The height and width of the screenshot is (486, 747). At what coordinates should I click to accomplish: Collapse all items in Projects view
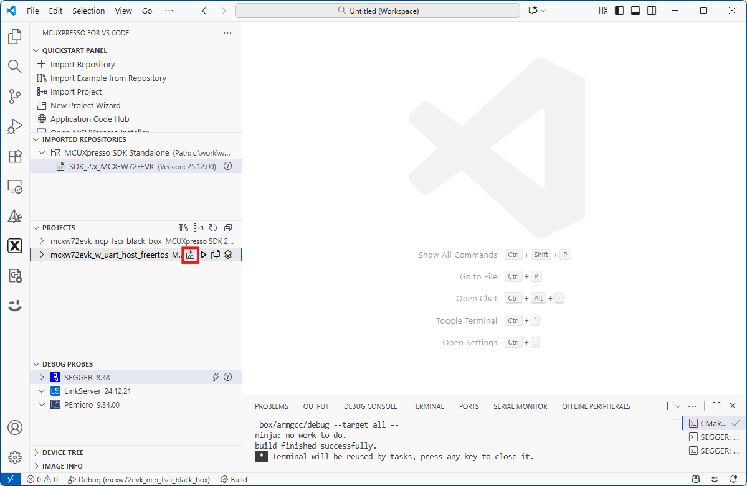(x=228, y=228)
